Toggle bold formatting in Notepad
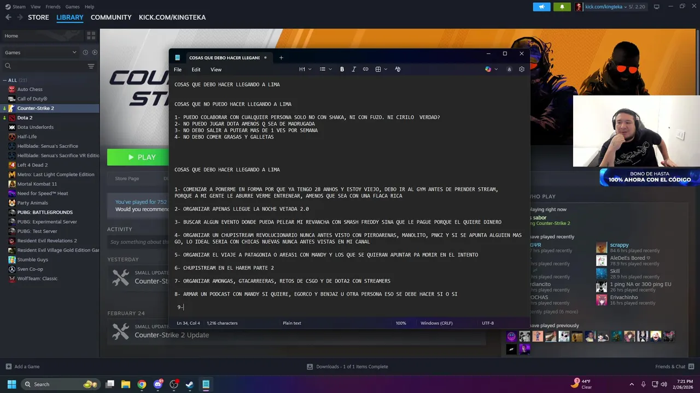The image size is (700, 393). [342, 69]
